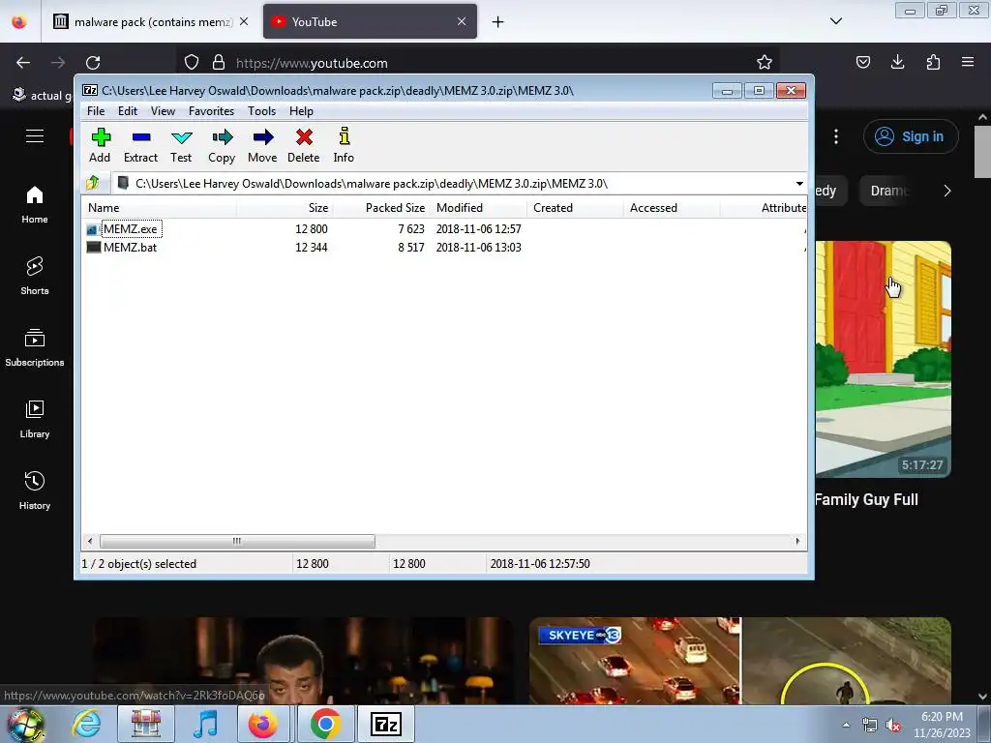Open the Firefox extensions icon

pos(933,62)
